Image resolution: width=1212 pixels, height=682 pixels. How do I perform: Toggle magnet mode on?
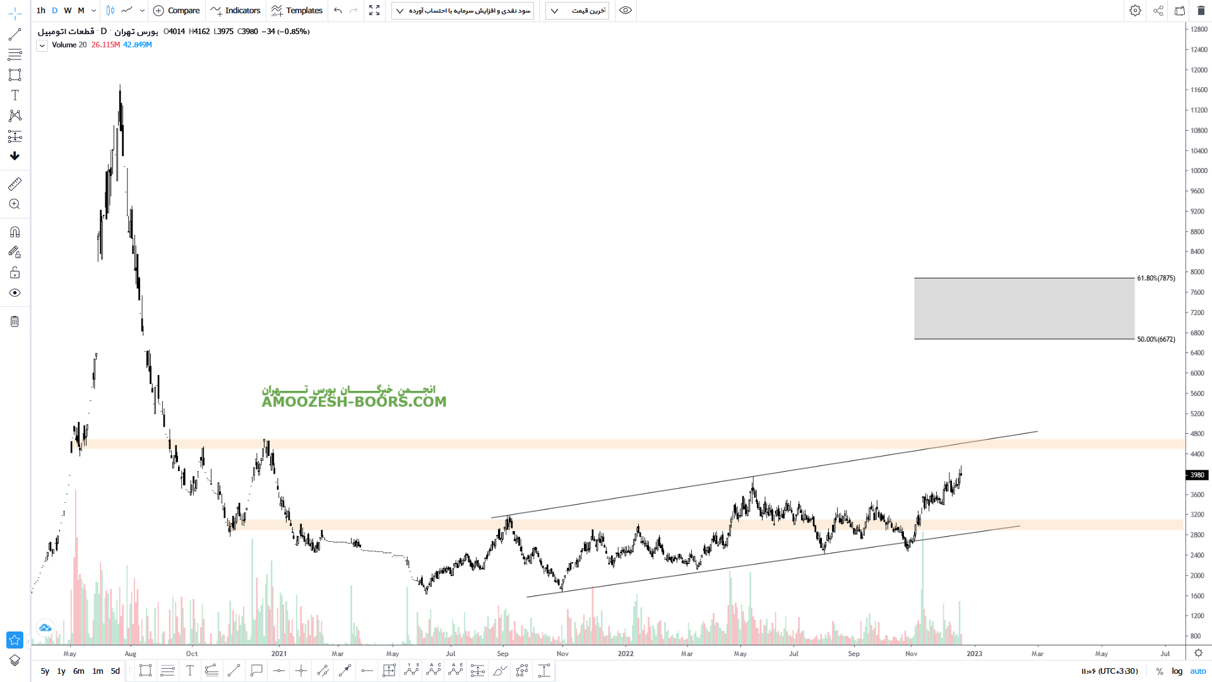(x=15, y=232)
